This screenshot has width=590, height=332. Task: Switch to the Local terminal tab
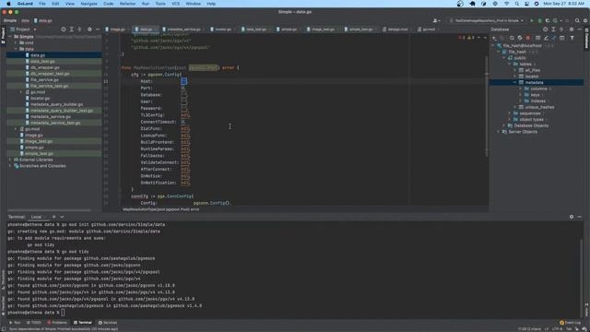tap(37, 217)
